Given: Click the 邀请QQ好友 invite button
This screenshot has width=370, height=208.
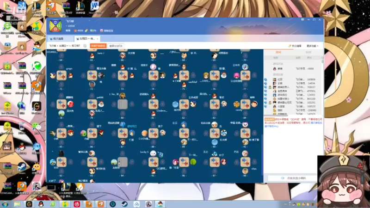Looking at the screenshot, I should (x=116, y=46).
